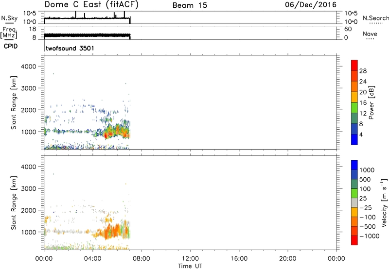The image size is (389, 269).
Task: Click the '12:00' time axis label
Action: click(190, 259)
